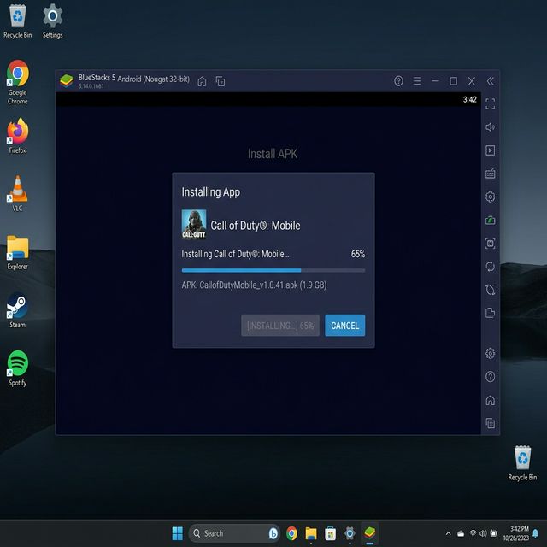
Task: Open notifications via the bell icon
Action: pyautogui.click(x=536, y=533)
